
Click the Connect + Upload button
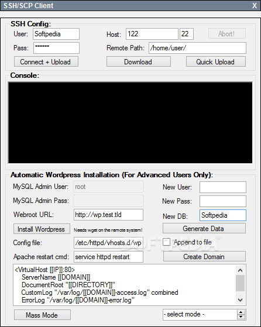[46, 62]
